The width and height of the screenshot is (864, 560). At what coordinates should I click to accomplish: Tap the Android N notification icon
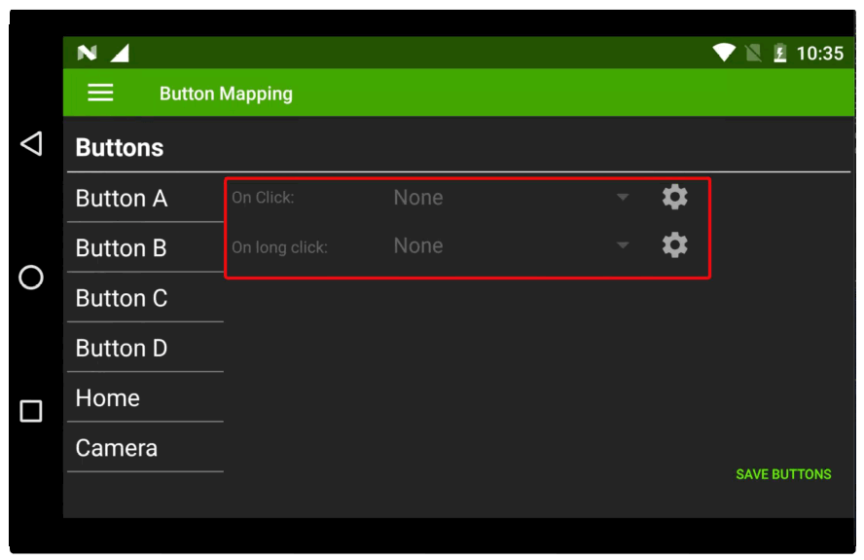(x=87, y=53)
